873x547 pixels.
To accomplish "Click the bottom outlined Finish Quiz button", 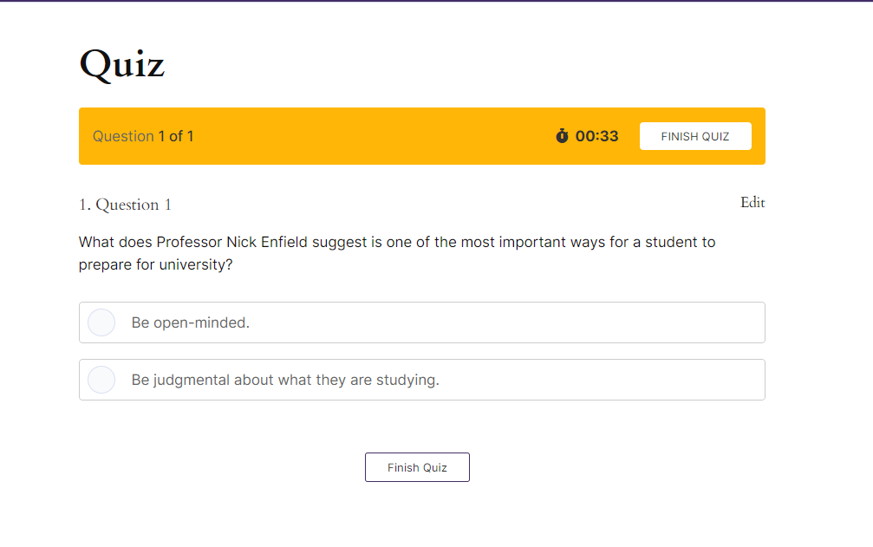I will (417, 467).
